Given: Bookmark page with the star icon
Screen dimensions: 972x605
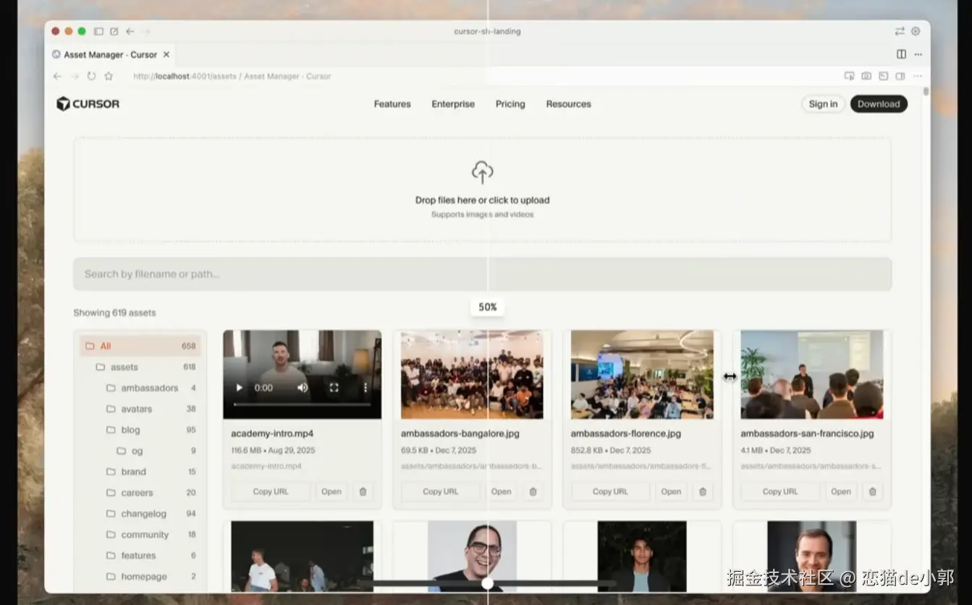Looking at the screenshot, I should pyautogui.click(x=109, y=76).
